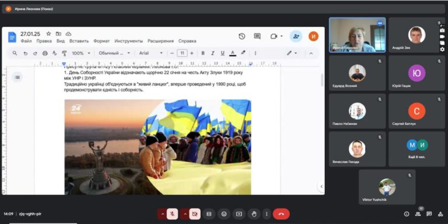Toggle the muted microphone button
This screenshot has height=224, width=448.
[172, 214]
